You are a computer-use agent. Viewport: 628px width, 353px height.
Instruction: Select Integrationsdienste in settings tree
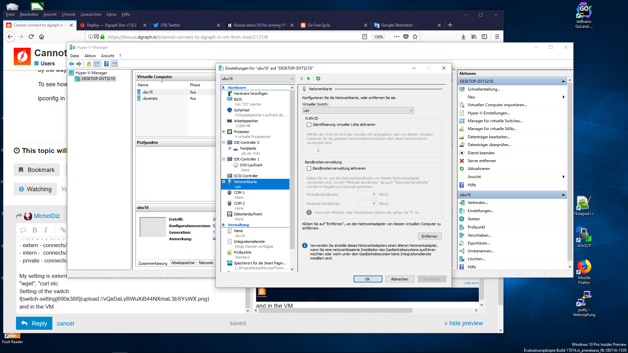pos(249,242)
